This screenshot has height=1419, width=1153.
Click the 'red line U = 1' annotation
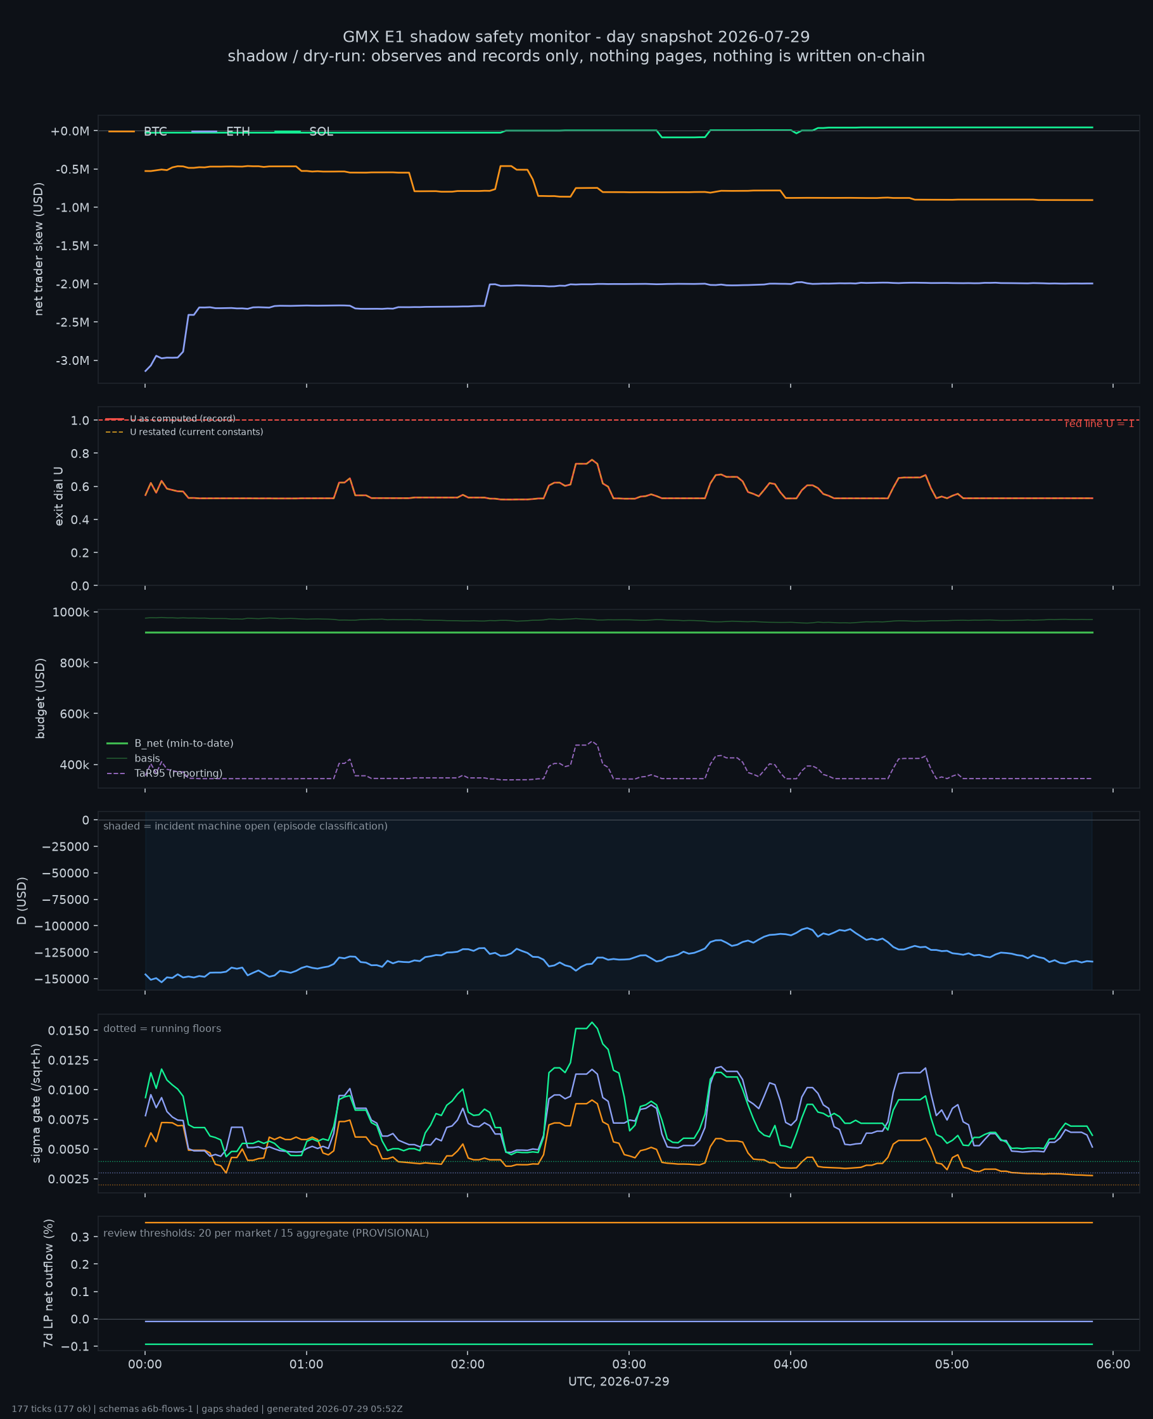[x=1099, y=424]
